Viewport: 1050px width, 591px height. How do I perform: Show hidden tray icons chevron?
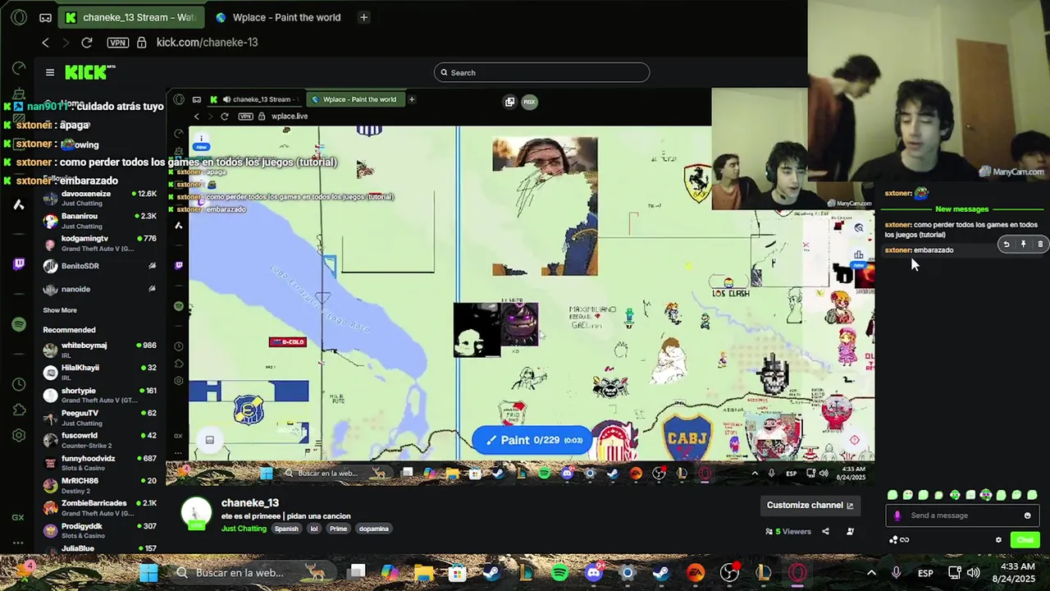tap(871, 572)
